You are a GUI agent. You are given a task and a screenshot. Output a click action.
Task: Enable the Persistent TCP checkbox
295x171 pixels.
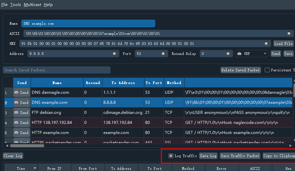click(267, 70)
